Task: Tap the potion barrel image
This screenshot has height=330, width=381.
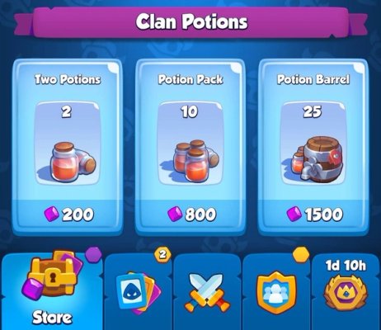Action: [x=315, y=158]
